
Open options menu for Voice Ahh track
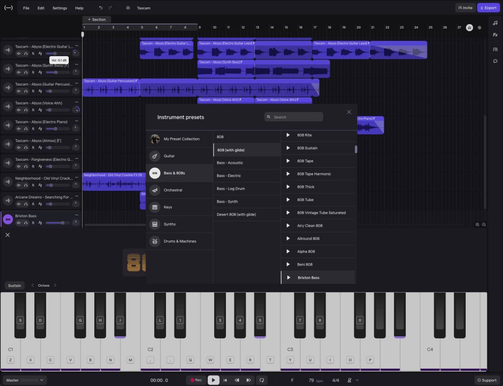77,102
